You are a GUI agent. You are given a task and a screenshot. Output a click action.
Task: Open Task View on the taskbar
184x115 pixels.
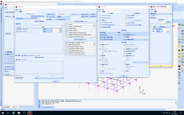8,113
